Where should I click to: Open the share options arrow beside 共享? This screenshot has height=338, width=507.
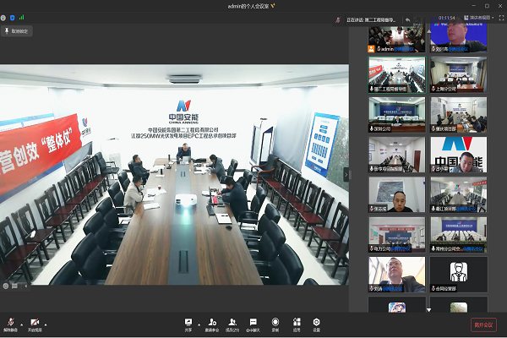click(x=199, y=324)
